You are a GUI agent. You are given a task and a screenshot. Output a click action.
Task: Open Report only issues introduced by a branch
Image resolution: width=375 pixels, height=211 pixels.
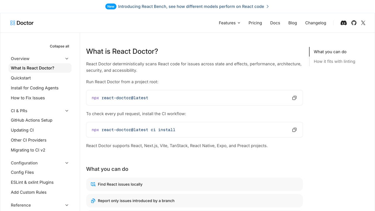(x=195, y=201)
